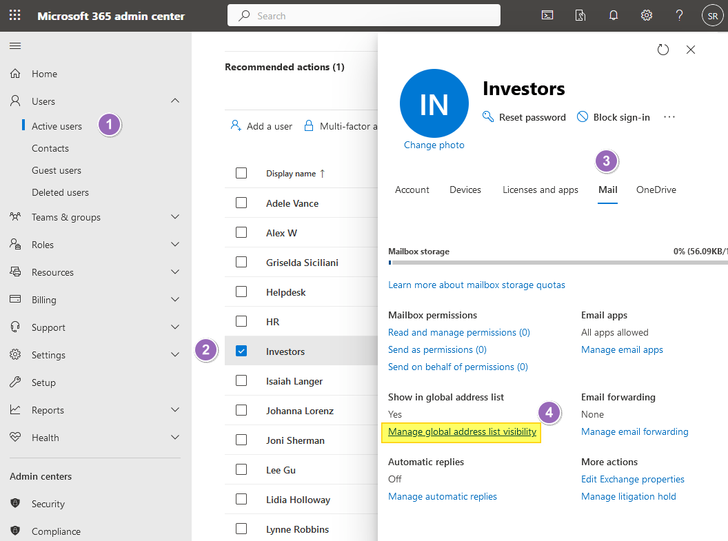Open help using the question mark icon

679,14
